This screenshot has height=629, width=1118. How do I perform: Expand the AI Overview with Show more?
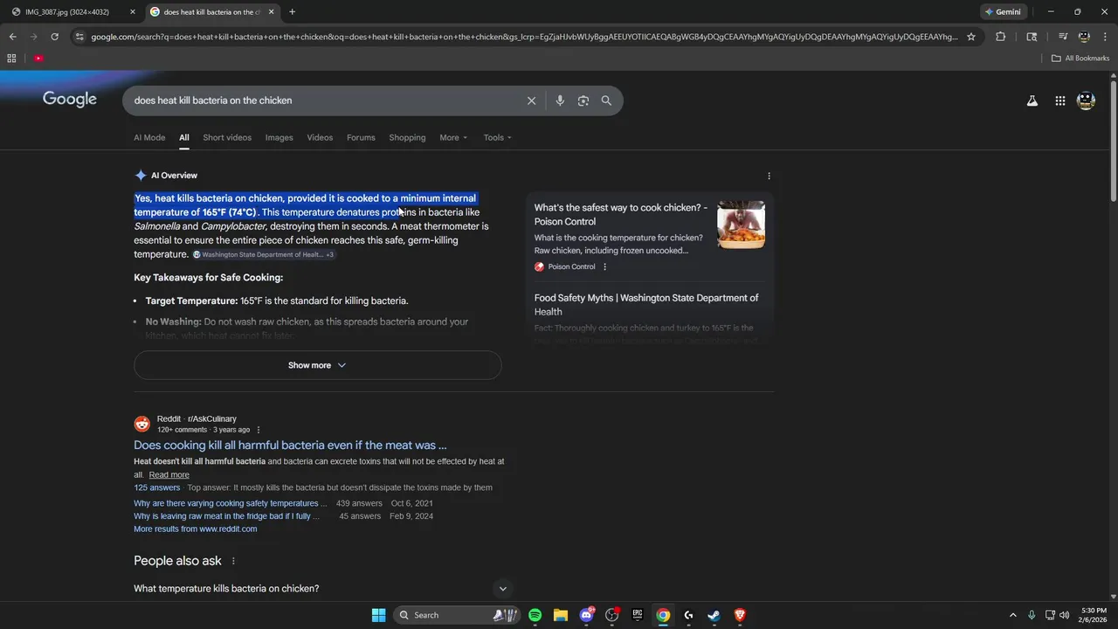click(x=317, y=365)
